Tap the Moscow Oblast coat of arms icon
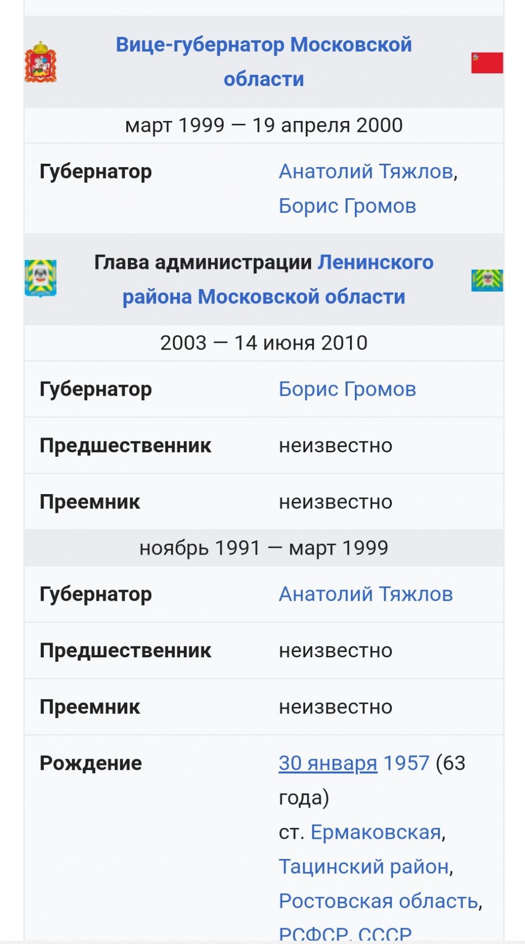525x944 pixels. click(40, 62)
